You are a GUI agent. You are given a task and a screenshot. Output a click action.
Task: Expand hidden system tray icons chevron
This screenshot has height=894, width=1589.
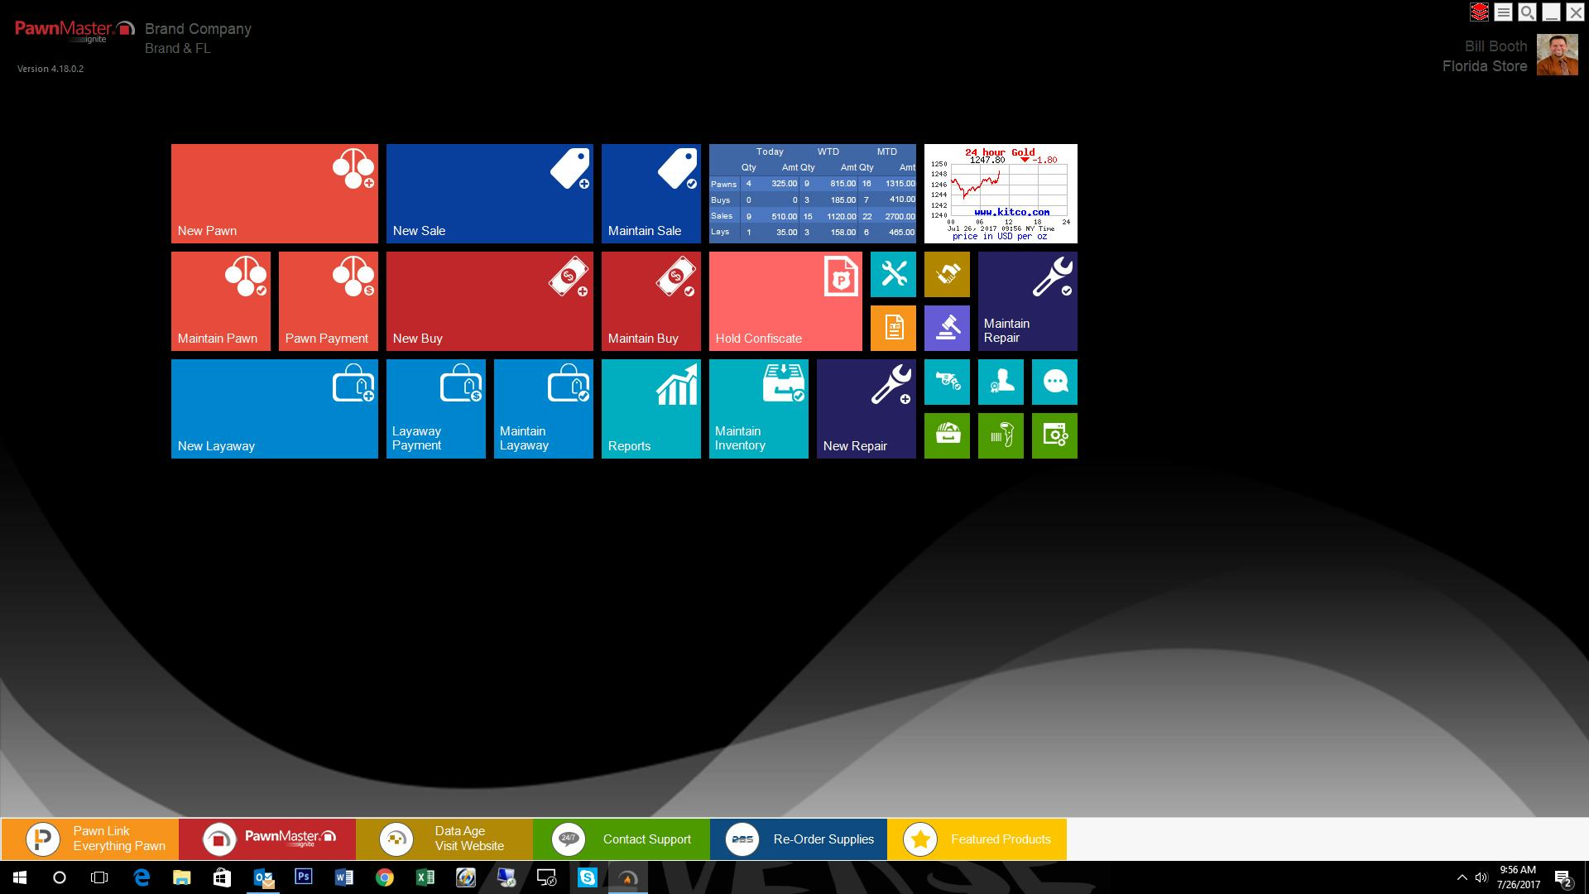click(1462, 877)
